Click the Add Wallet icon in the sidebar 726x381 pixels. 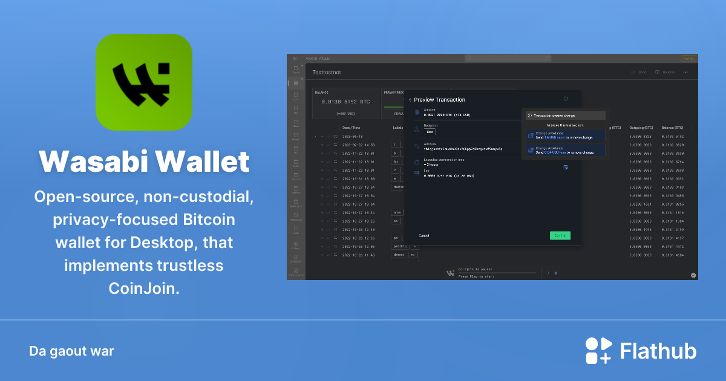click(x=296, y=258)
